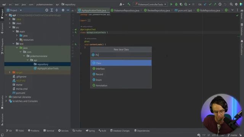
Task: Open Problems tool window
Action: [x=34, y=131]
